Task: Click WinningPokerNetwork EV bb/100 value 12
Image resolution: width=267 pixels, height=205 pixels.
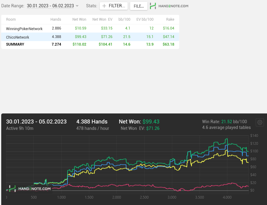Action: [151, 28]
